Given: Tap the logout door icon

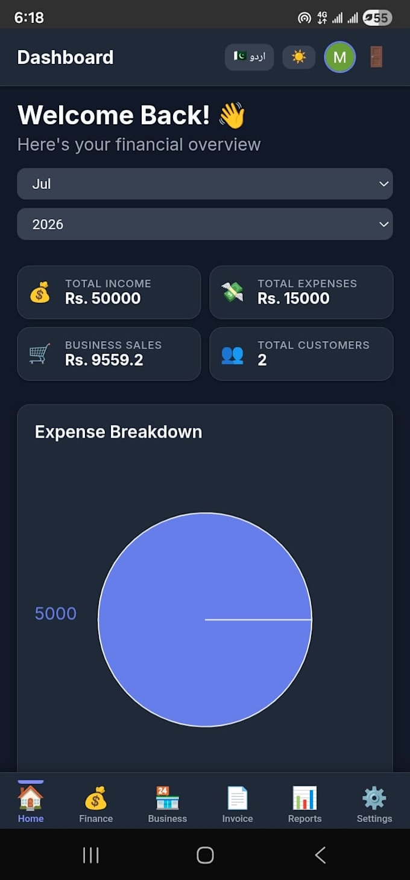Looking at the screenshot, I should 376,57.
